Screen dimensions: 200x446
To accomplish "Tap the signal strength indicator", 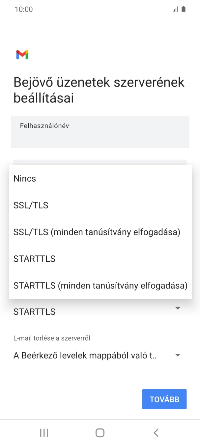I will (175, 9).
